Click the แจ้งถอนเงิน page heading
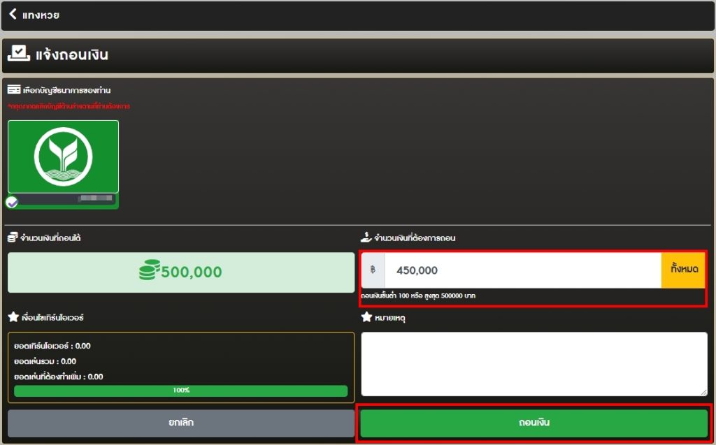 click(x=72, y=54)
